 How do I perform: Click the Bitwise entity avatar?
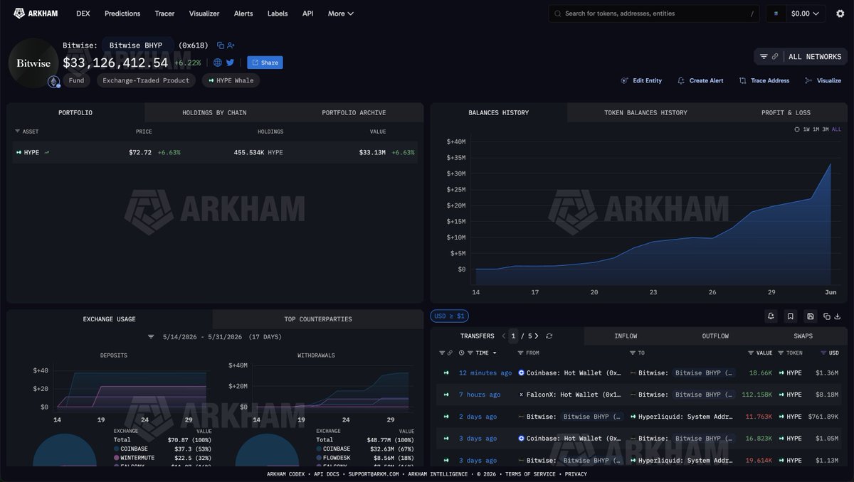pyautogui.click(x=33, y=63)
